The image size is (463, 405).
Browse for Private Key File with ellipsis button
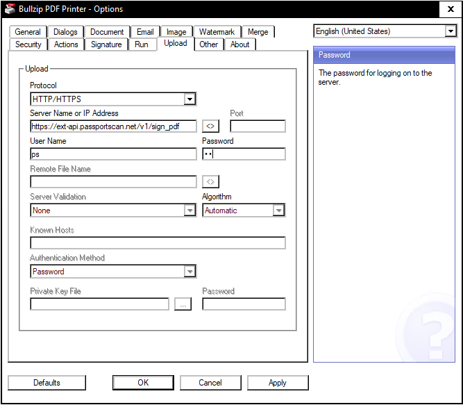183,304
